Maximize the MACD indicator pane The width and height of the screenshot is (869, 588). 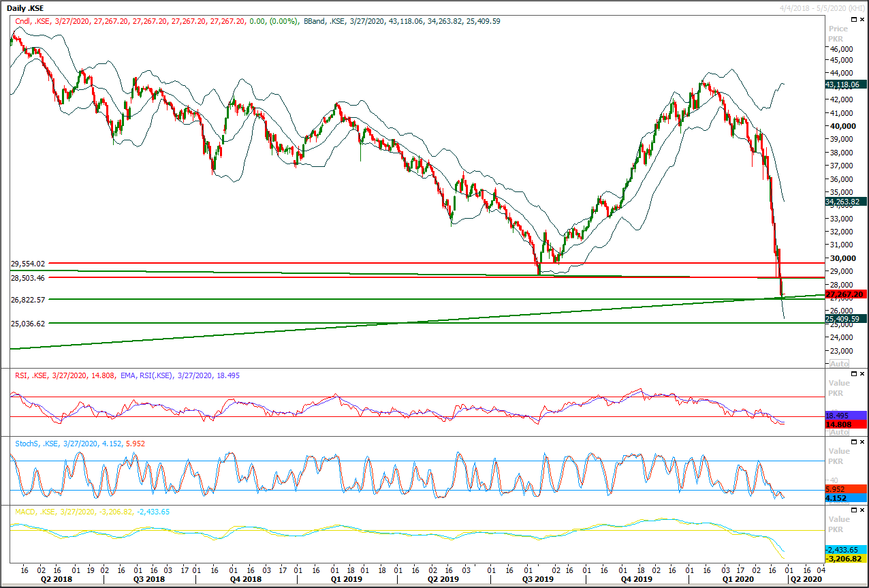coord(854,510)
